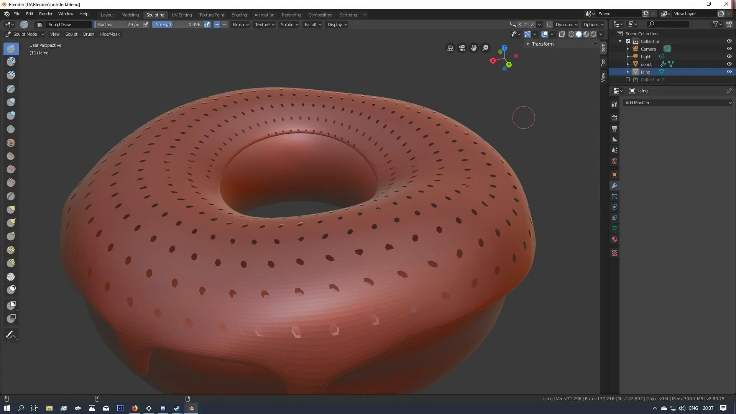Click the camera view icon in viewport
This screenshot has width=736, height=414.
(x=462, y=48)
